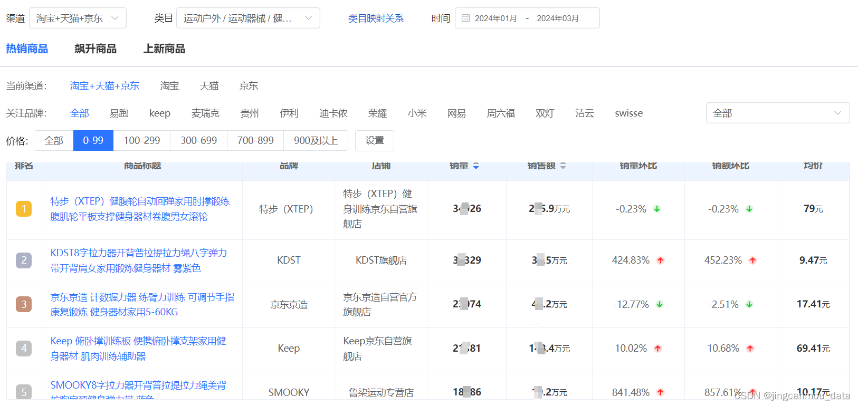Click the rank 2 badge
The height and width of the screenshot is (406, 858).
coord(24,260)
